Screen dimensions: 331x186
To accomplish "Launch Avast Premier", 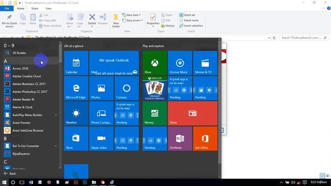I will pyautogui.click(x=31, y=123).
